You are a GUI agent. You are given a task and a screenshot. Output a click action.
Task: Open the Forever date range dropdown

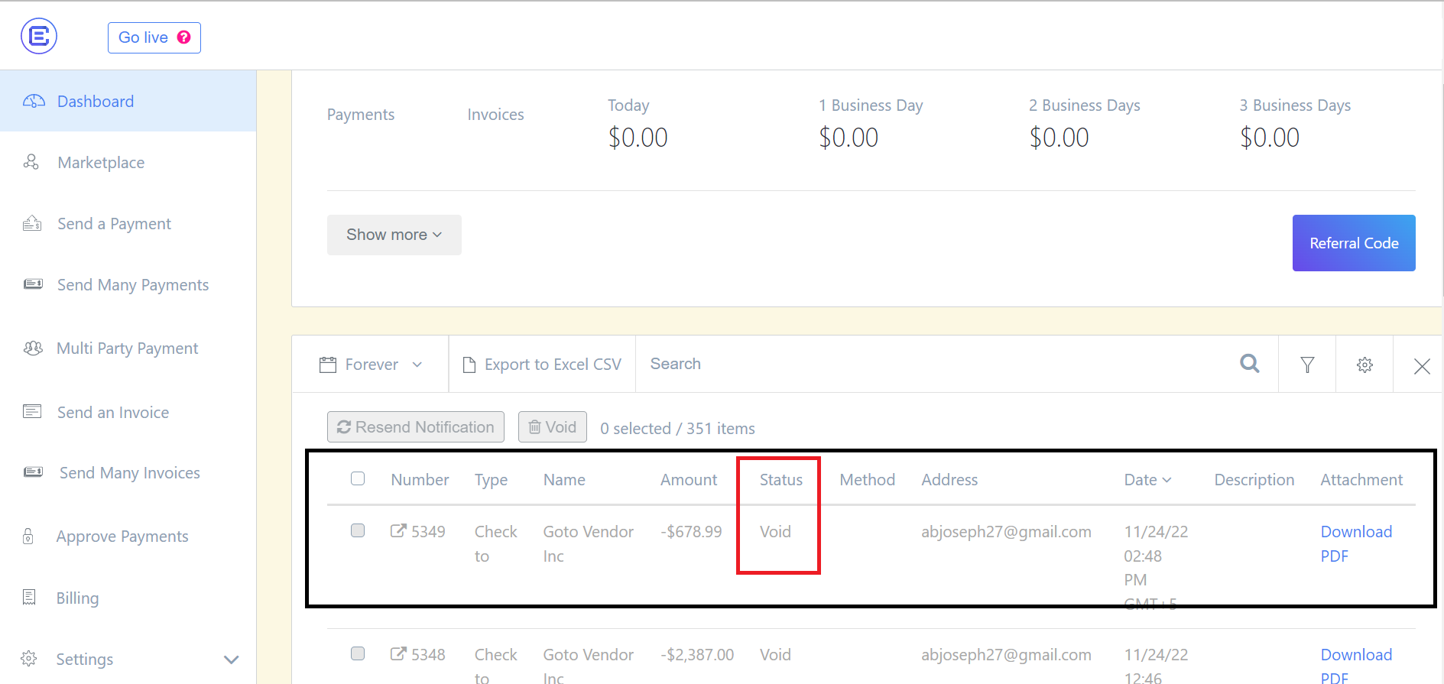tap(371, 365)
